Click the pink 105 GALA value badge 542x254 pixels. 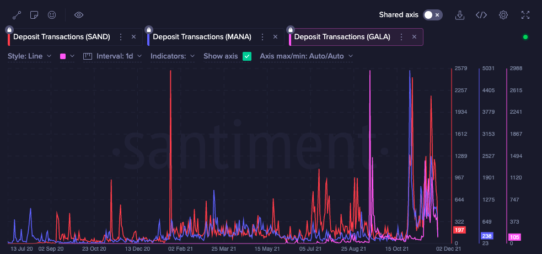[x=514, y=237]
